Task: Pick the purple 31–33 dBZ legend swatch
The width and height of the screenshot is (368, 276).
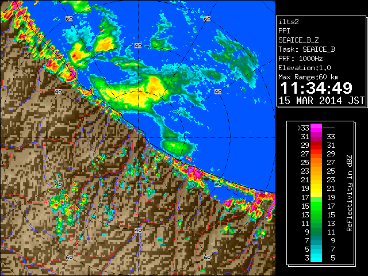Action: pyautogui.click(x=316, y=137)
